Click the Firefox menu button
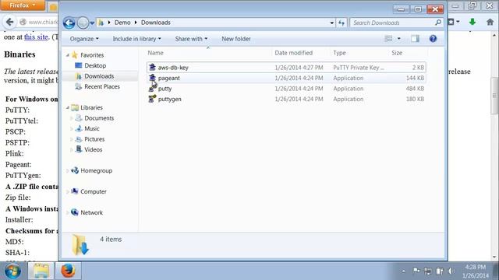Viewport: 499px width, 280px height. (23, 5)
